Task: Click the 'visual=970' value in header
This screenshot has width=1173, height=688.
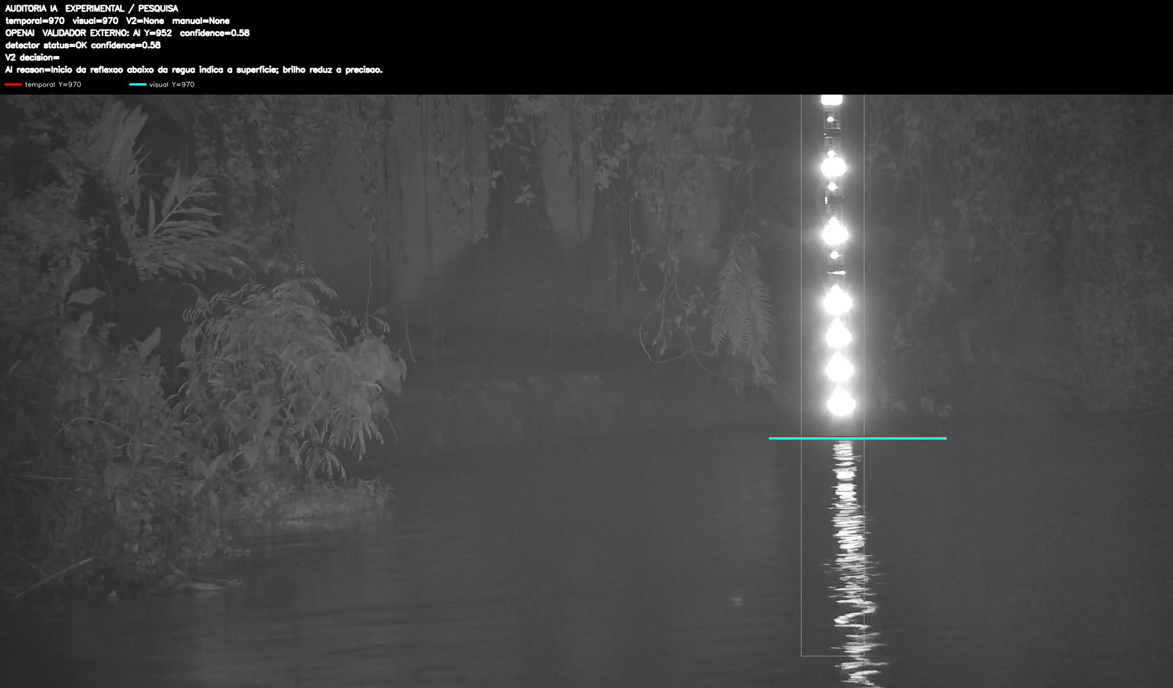Action: click(x=95, y=21)
